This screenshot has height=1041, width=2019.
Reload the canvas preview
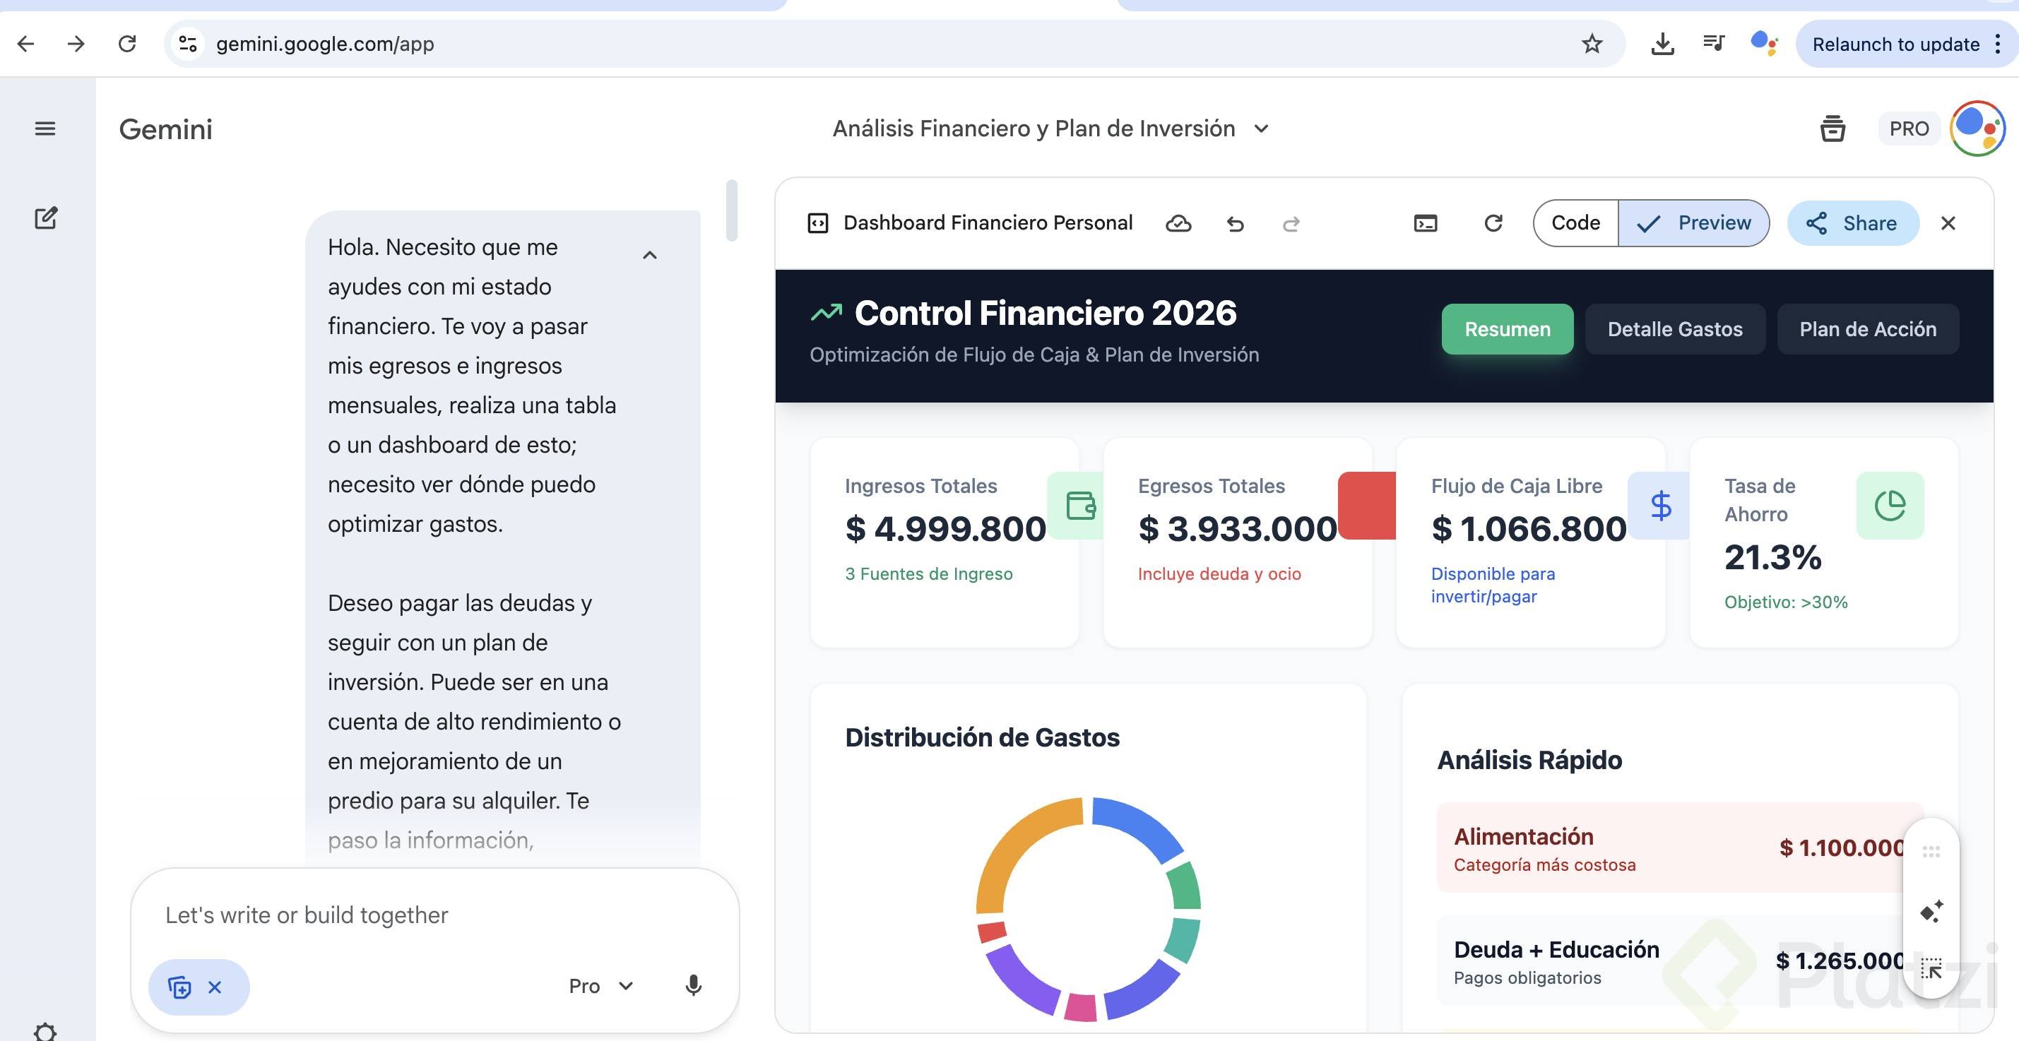1493,224
